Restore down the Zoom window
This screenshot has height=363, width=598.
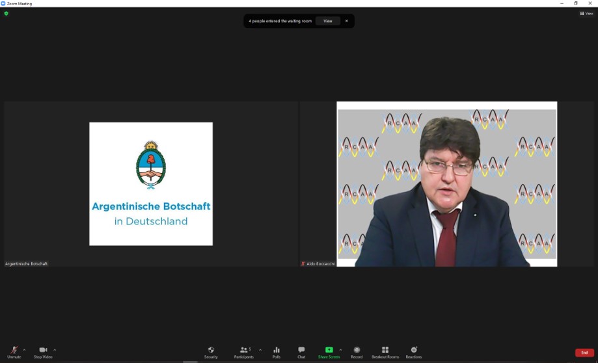tap(576, 3)
